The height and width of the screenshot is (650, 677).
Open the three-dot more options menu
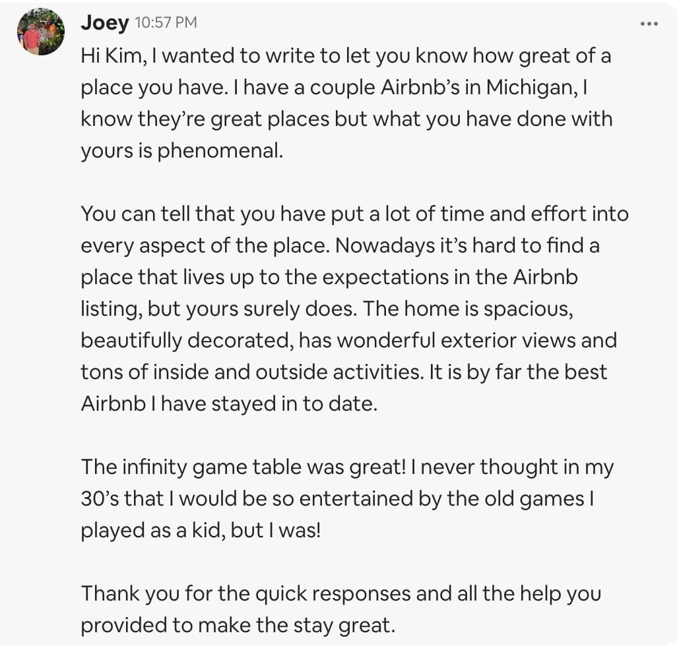(x=649, y=24)
